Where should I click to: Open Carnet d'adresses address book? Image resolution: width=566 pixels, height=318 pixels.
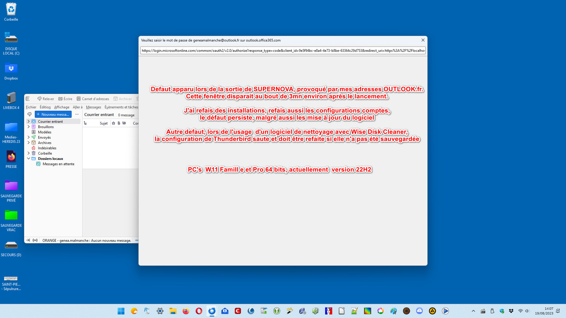point(93,99)
